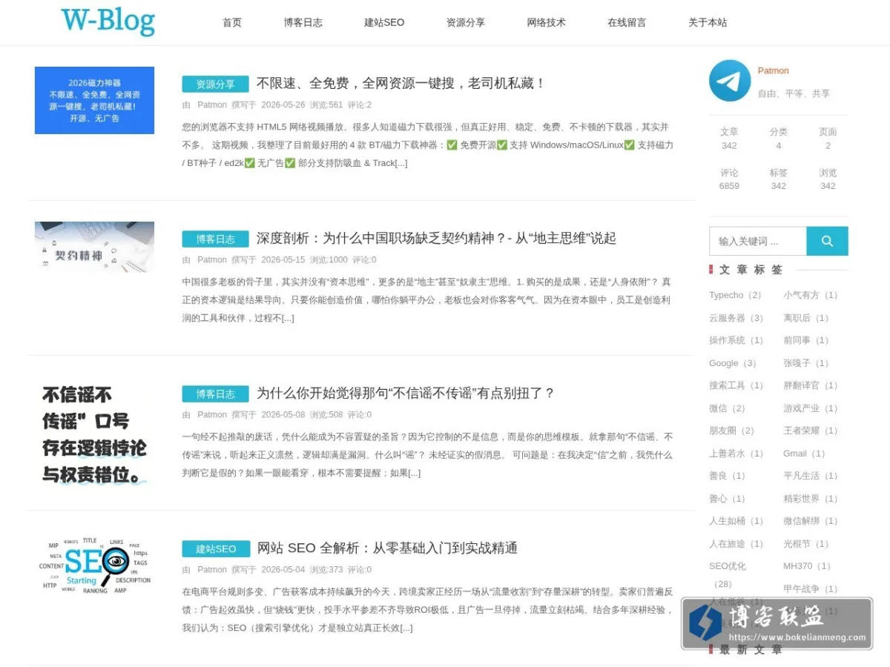
Task: Select the 胖翻译官 (1) tag
Action: pos(810,385)
